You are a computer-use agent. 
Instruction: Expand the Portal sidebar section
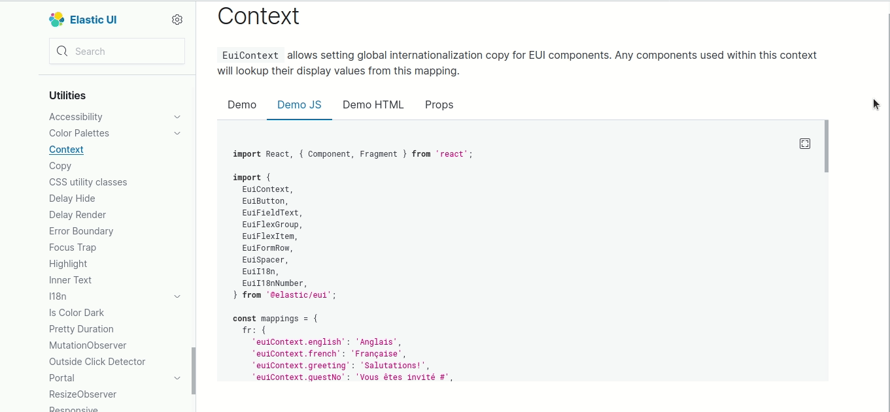(x=177, y=378)
